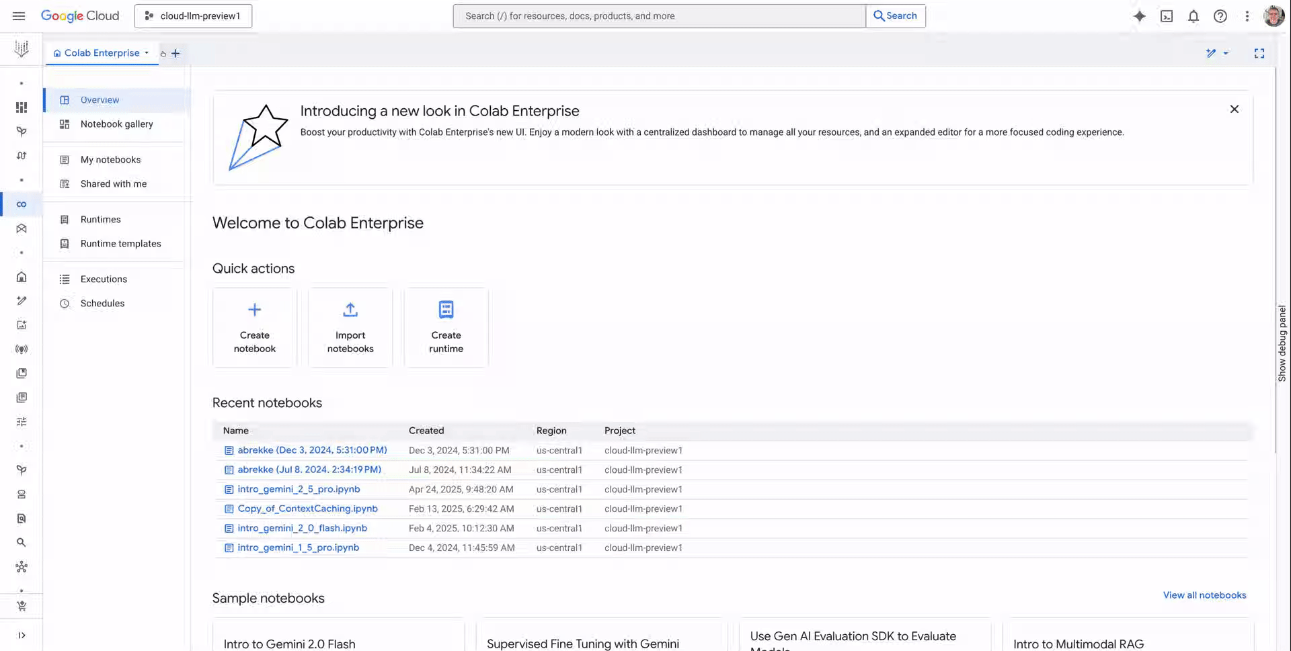
Task: Activate Cloud Shell terminal icon
Action: pos(1167,16)
